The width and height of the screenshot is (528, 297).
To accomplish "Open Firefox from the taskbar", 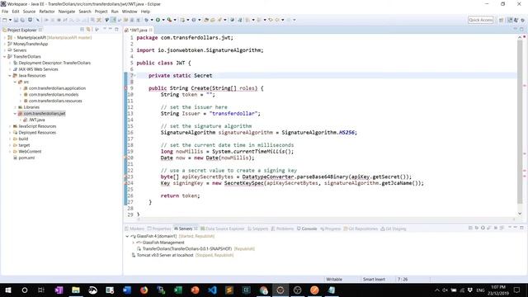I will pyautogui.click(x=144, y=290).
